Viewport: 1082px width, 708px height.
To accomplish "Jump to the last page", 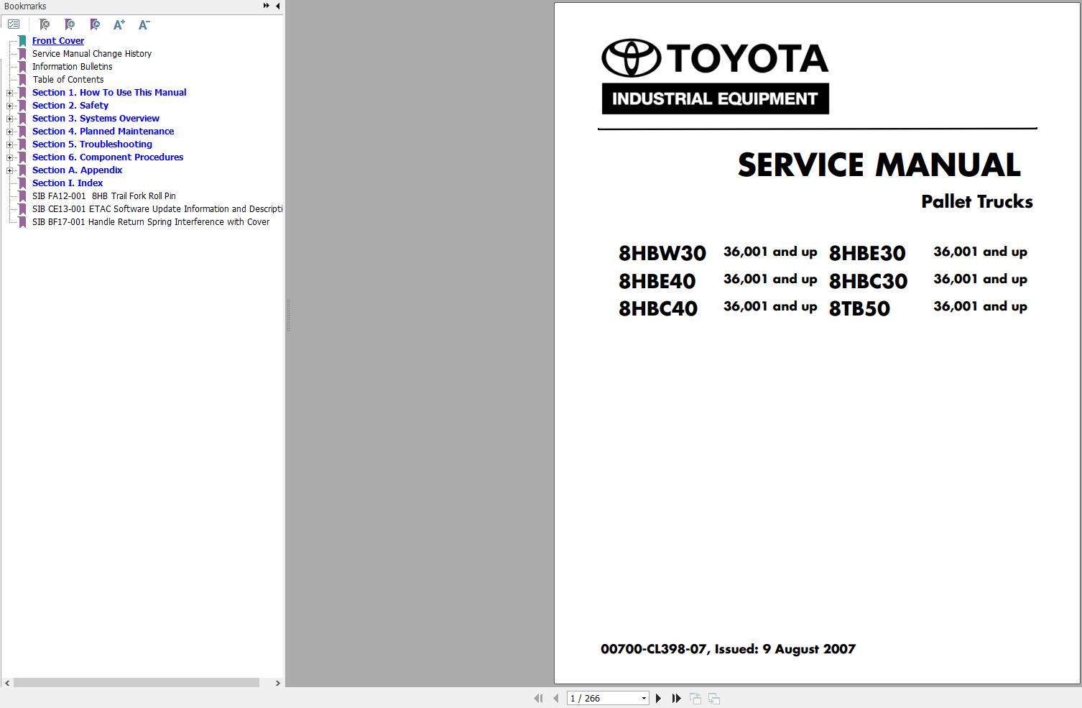I will click(x=676, y=698).
